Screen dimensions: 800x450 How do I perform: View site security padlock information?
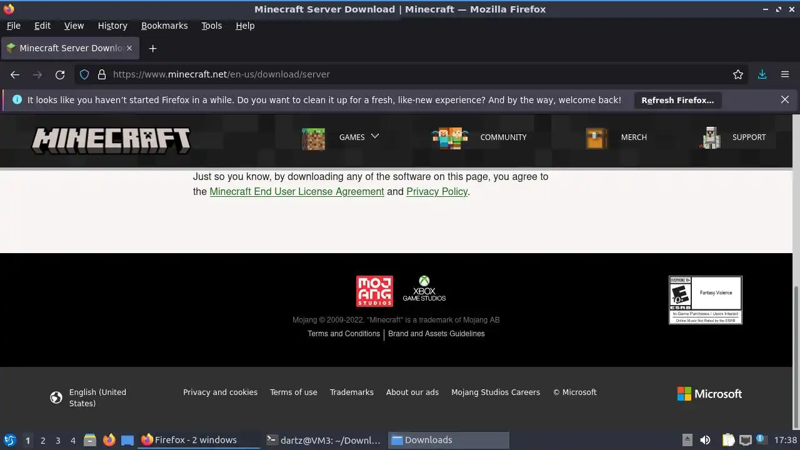[x=102, y=74]
